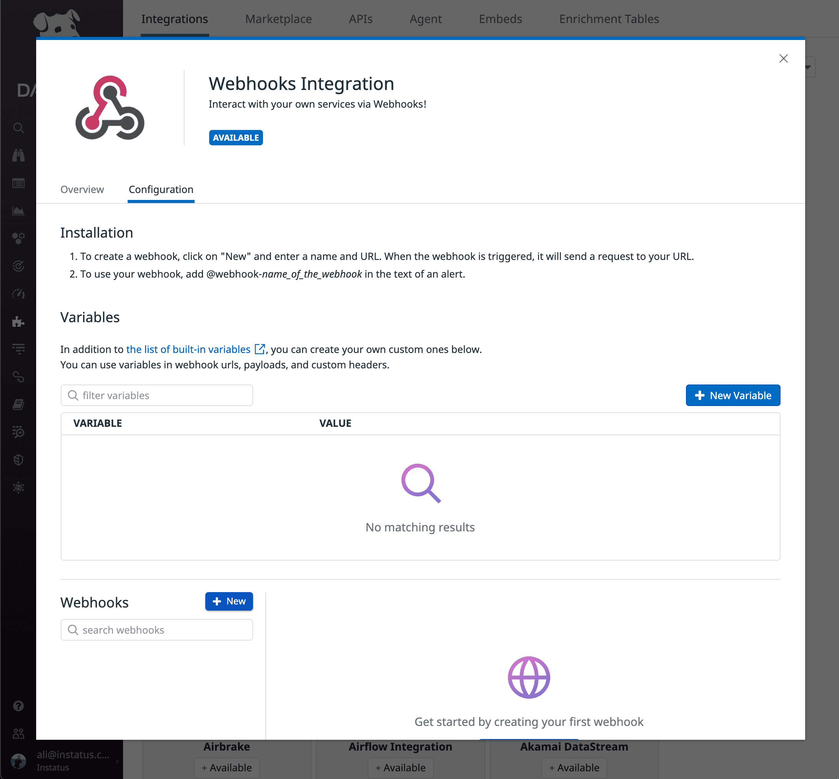Image resolution: width=839 pixels, height=779 pixels.
Task: Click the filter variables input field
Action: (x=156, y=395)
